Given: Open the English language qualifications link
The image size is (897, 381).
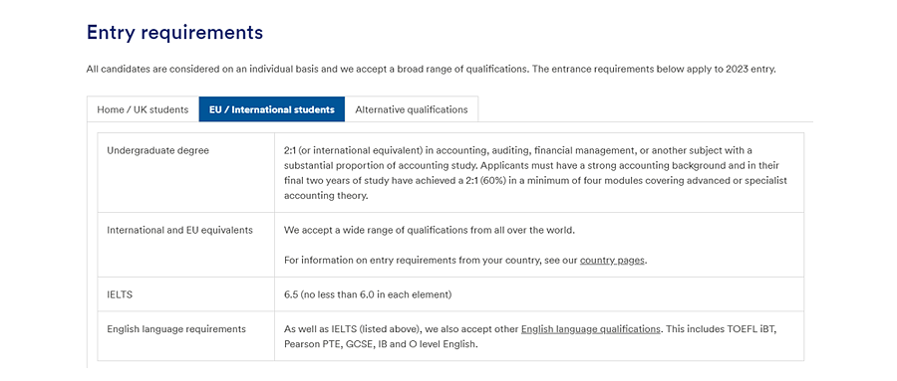Looking at the screenshot, I should tap(590, 329).
